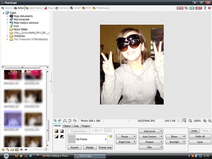The height and width of the screenshot is (159, 212).
Task: Click the favorite frame star icon
Action: pyautogui.click(x=111, y=136)
